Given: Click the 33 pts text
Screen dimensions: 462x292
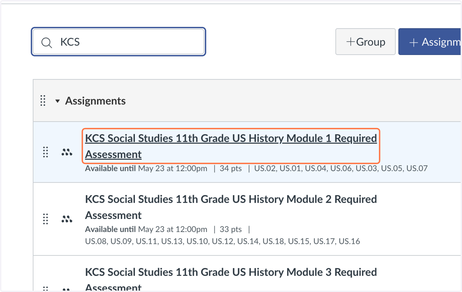Looking at the screenshot, I should (x=231, y=229).
